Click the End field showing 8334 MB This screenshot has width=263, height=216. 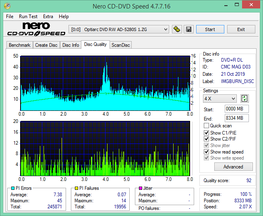(236, 118)
